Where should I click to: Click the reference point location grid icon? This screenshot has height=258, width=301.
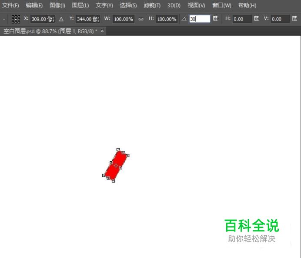coord(16,19)
